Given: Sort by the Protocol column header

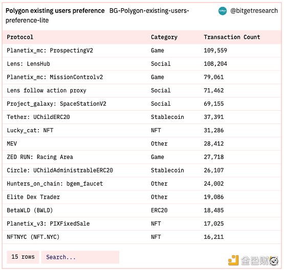Looking at the screenshot, I should point(20,37).
